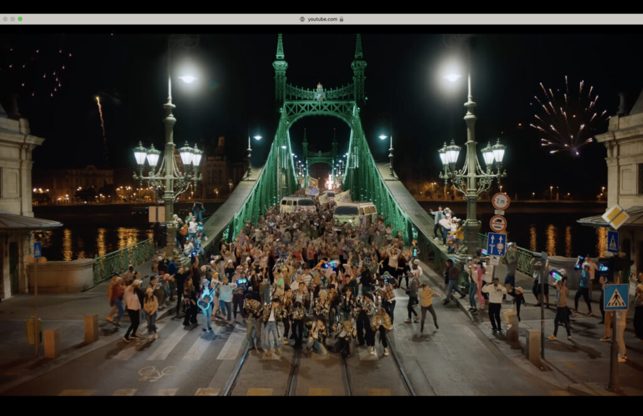This screenshot has width=643, height=416.
Task: Click the crest atop the green bridge arch
Action: [x=320, y=92]
